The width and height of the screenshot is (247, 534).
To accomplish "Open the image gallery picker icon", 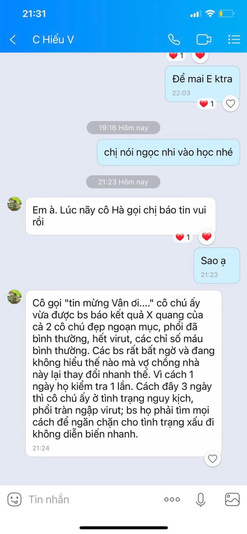I will click(232, 499).
